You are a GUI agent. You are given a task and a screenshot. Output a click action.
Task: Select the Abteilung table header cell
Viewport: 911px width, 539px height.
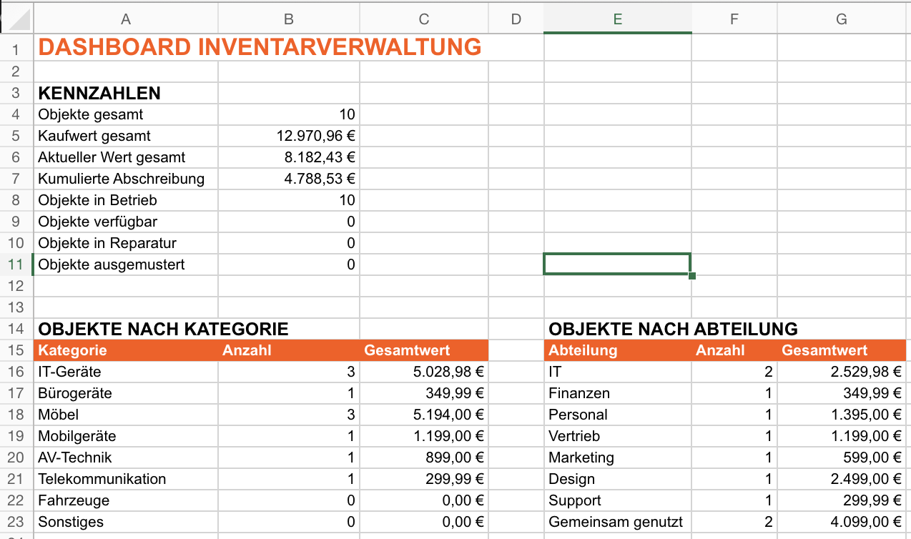tap(618, 350)
